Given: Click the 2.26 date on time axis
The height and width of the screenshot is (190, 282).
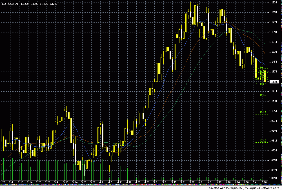Looking at the screenshot, I should (48, 182).
